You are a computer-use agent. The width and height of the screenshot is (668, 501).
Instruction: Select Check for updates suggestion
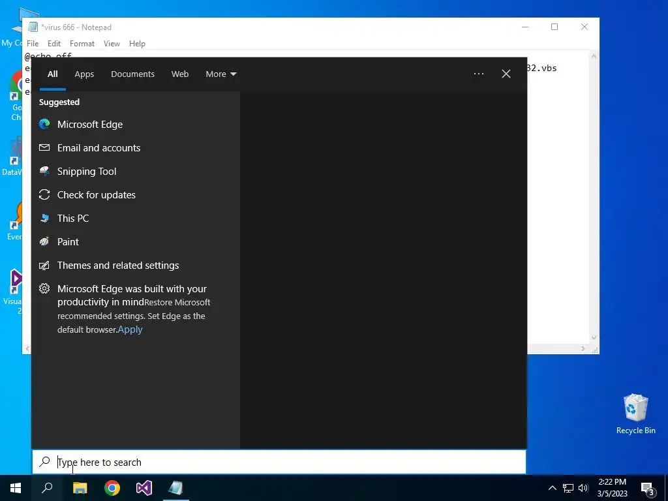pos(136,194)
